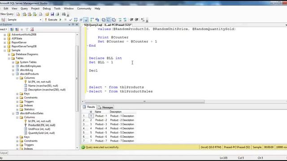
Task: Select the Name (nvarchar(50), null) column
Action: click(x=43, y=86)
